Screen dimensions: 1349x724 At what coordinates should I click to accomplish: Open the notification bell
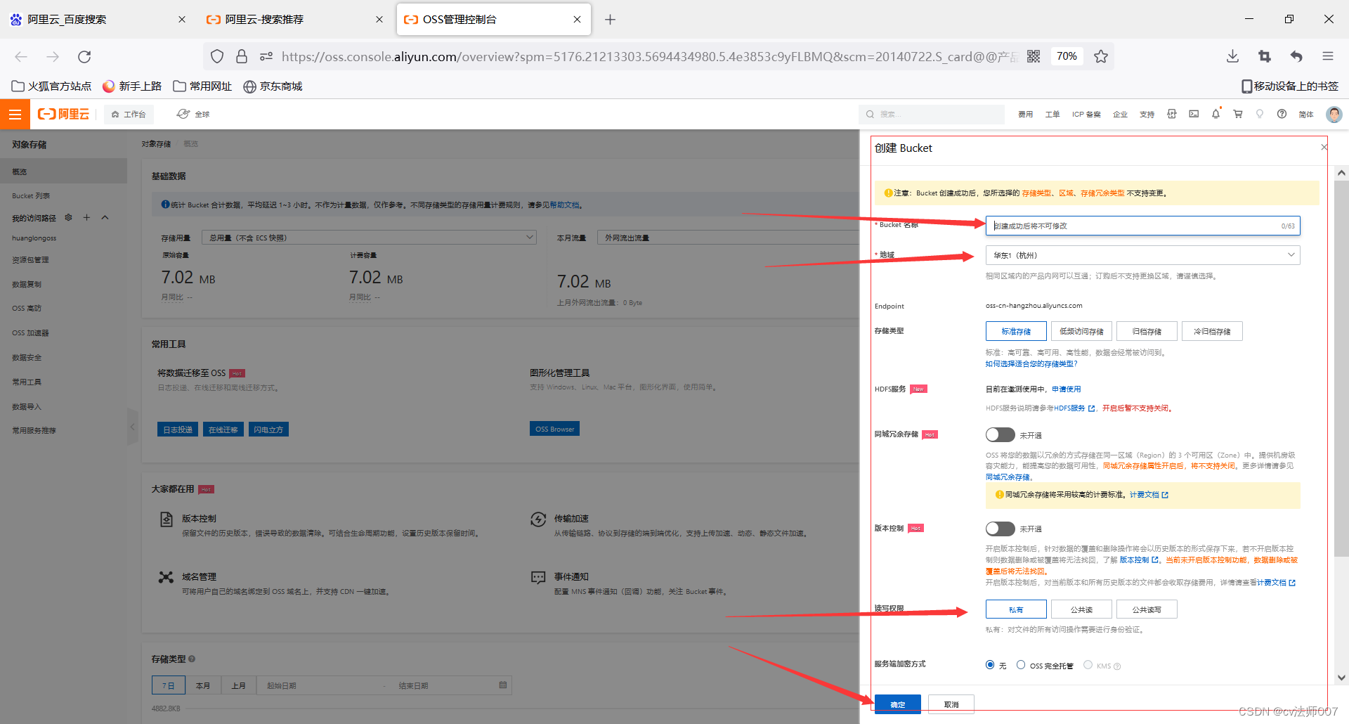point(1216,114)
